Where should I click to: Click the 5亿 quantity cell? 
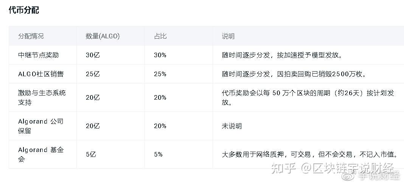tap(91, 154)
